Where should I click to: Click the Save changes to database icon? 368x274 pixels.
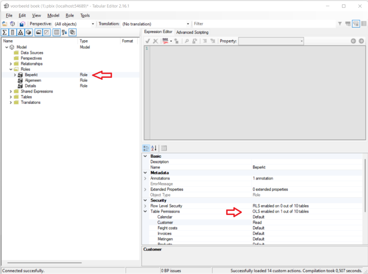[22, 24]
